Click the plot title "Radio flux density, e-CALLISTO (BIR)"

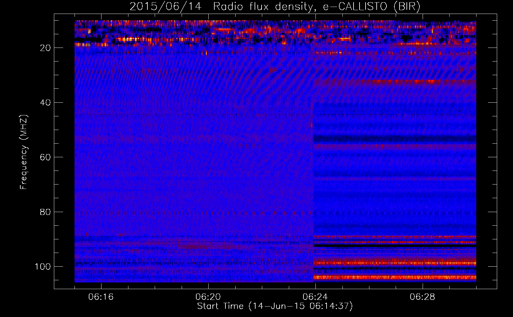click(317, 7)
